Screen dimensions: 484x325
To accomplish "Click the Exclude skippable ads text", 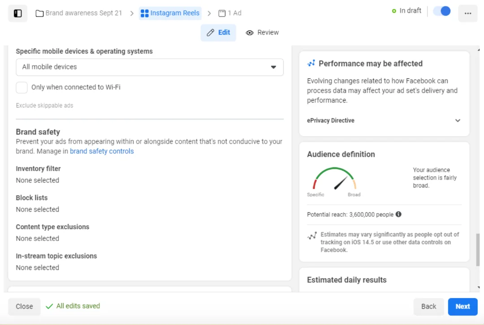I will pos(44,106).
